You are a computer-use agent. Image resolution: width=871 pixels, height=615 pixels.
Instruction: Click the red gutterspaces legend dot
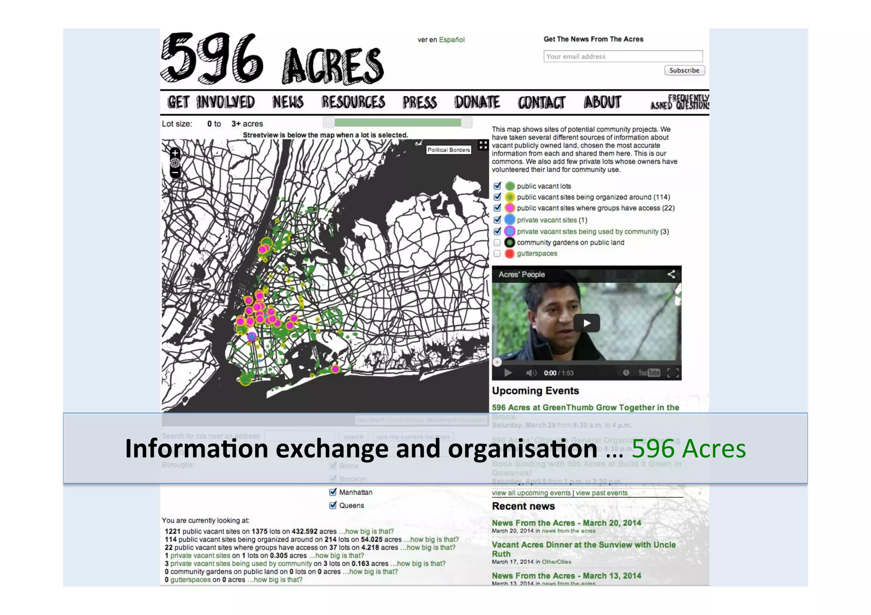tap(510, 254)
